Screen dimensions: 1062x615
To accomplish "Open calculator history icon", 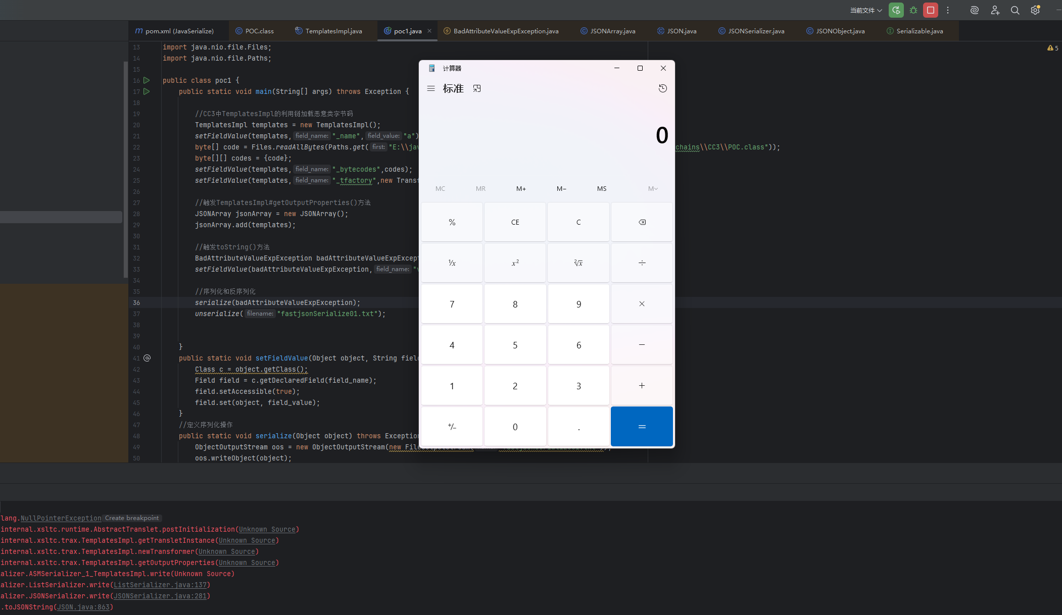I will pyautogui.click(x=663, y=88).
